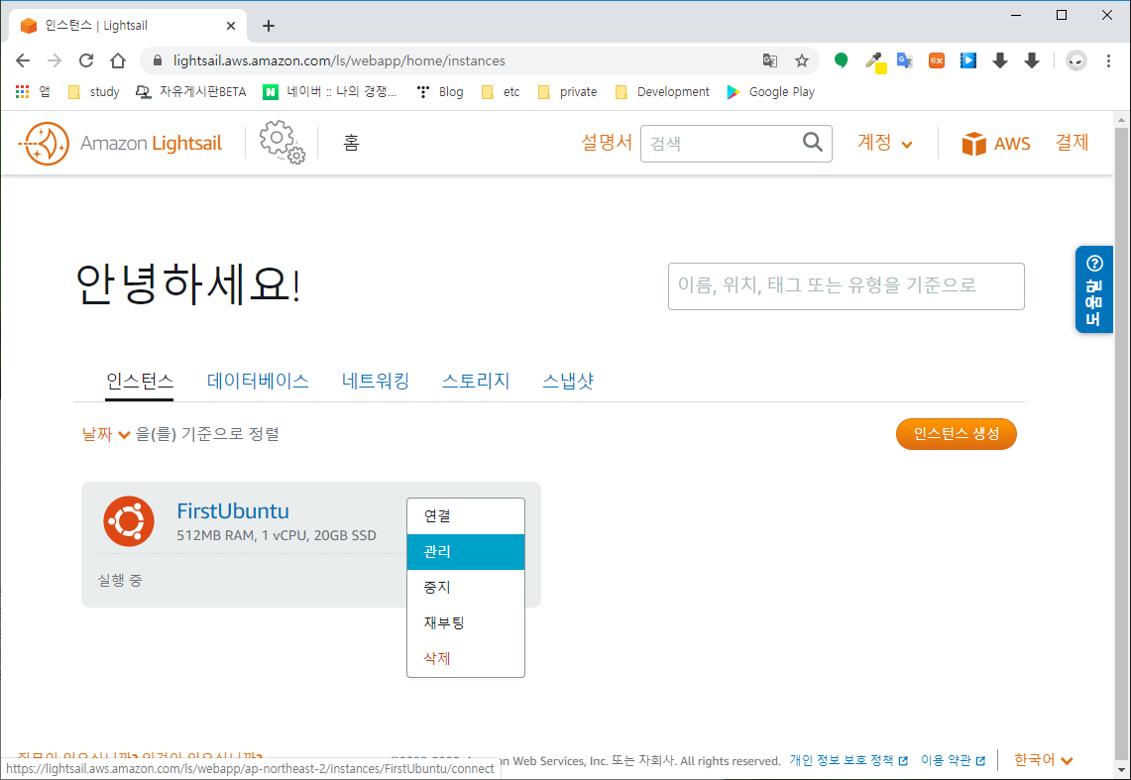1131x780 pixels.
Task: Switch to the 네트워킹 tab
Action: (375, 381)
